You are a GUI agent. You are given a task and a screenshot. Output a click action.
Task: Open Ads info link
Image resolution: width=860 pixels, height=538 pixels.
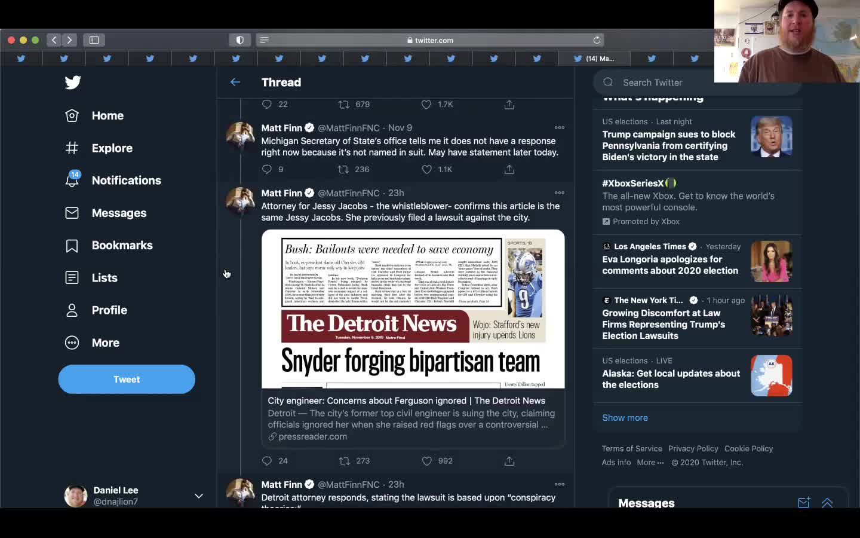point(616,463)
